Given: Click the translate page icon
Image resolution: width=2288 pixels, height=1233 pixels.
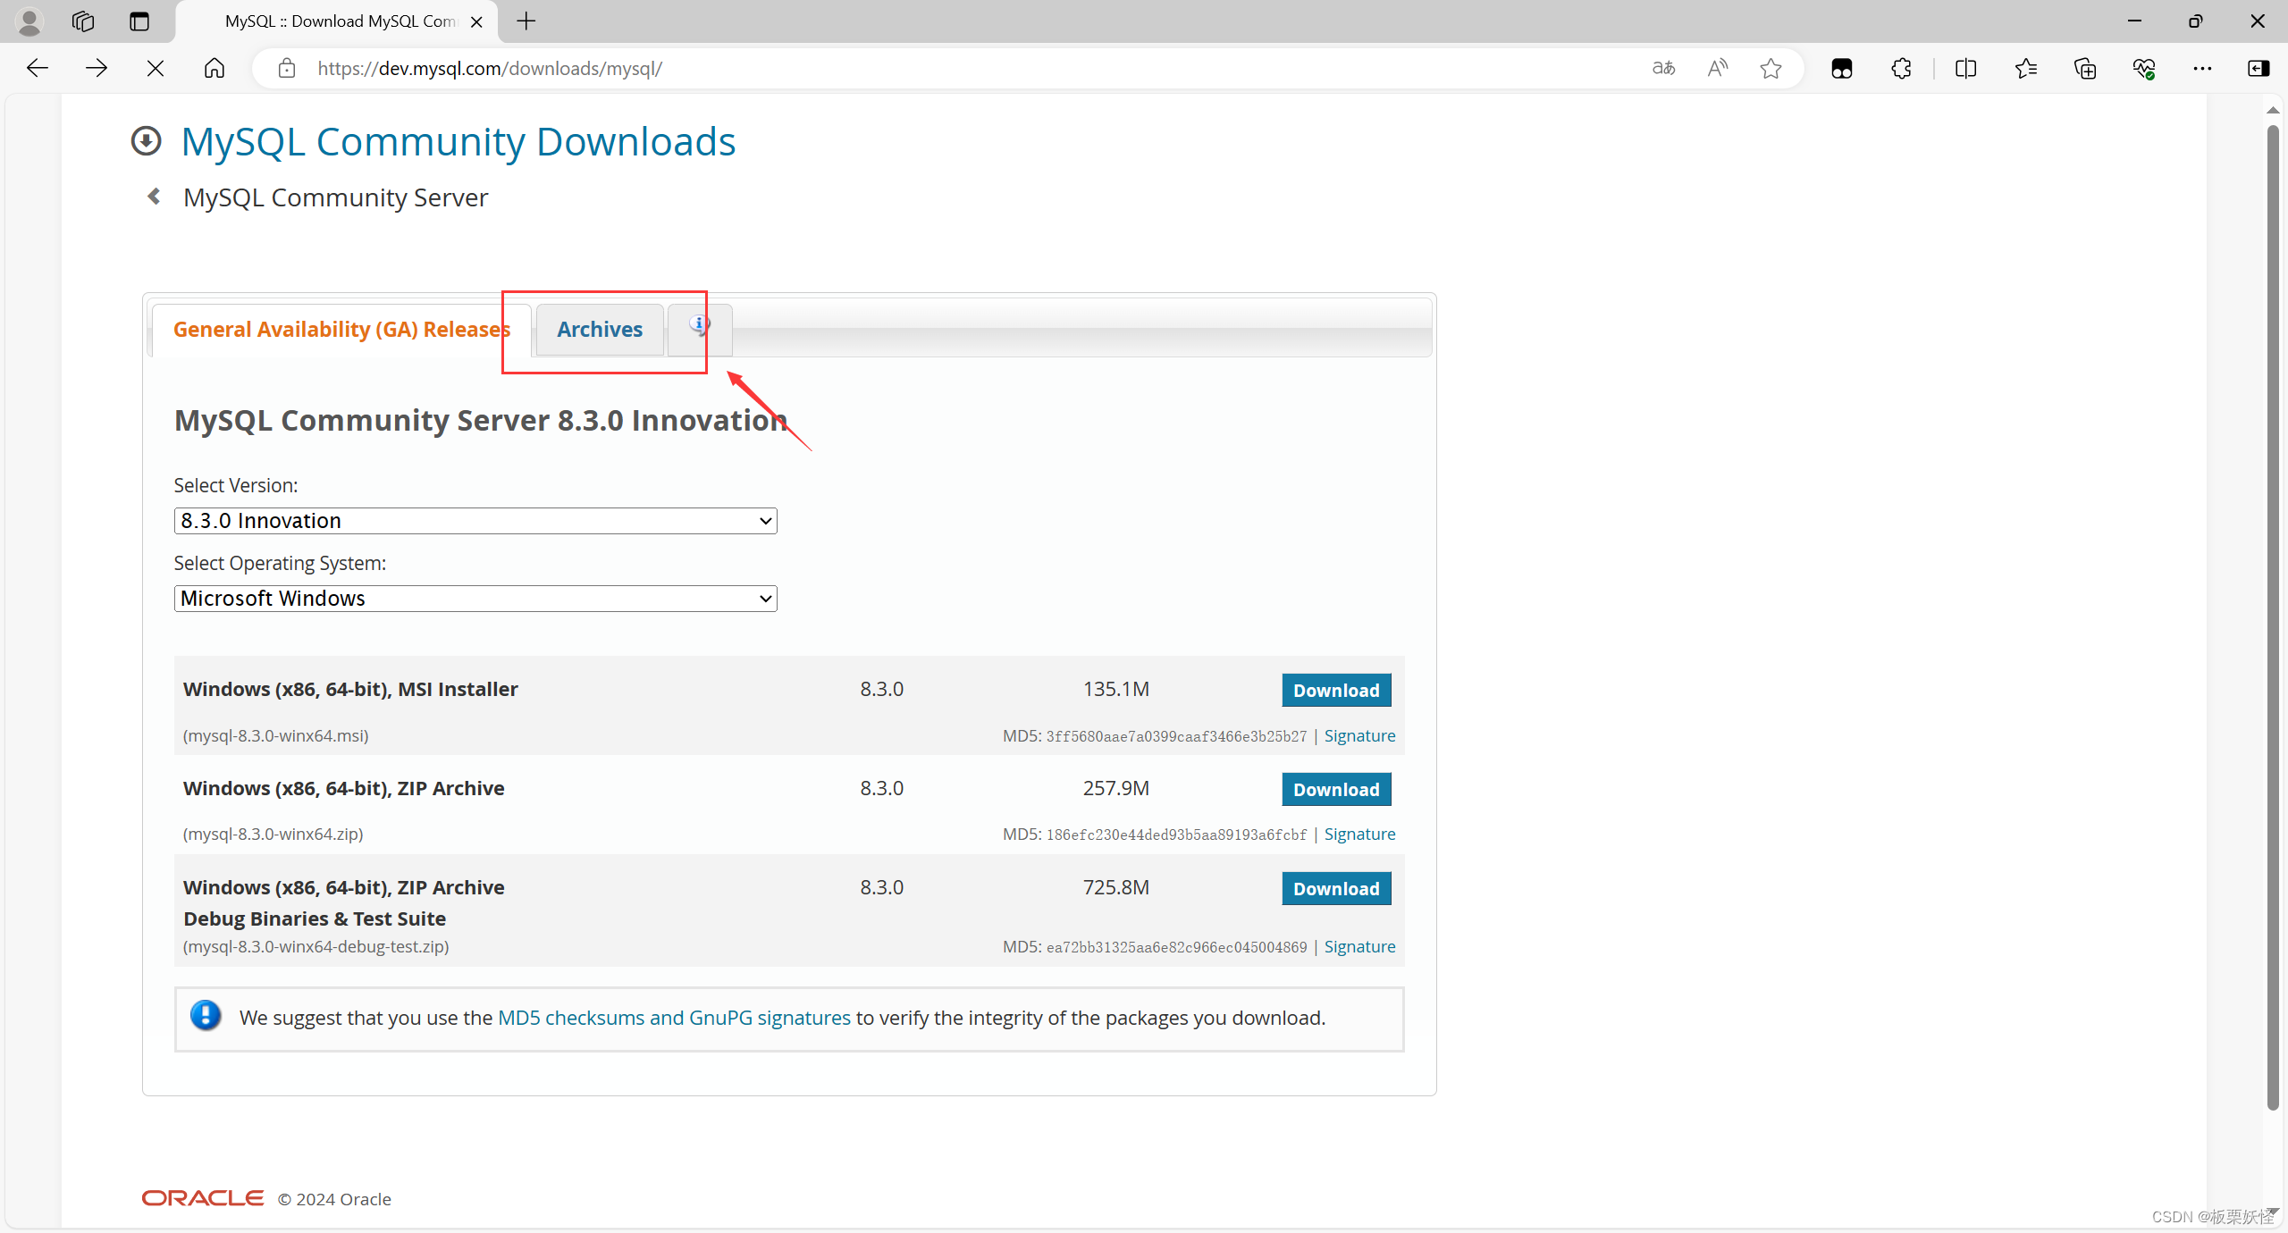Looking at the screenshot, I should coord(1663,68).
